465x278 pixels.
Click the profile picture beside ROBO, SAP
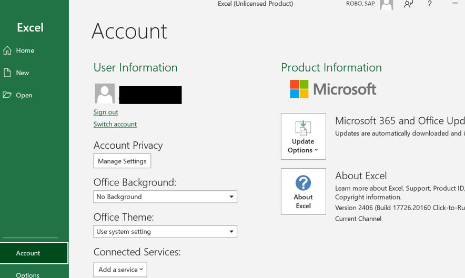click(387, 4)
